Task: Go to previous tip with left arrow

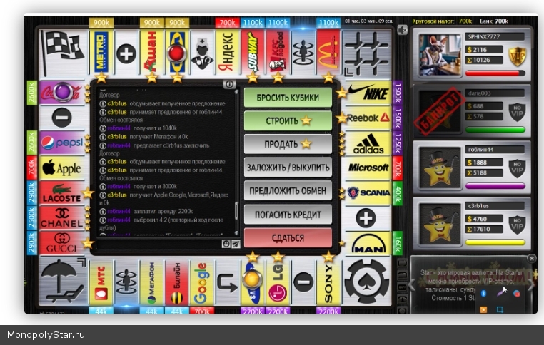Action: 412,284
